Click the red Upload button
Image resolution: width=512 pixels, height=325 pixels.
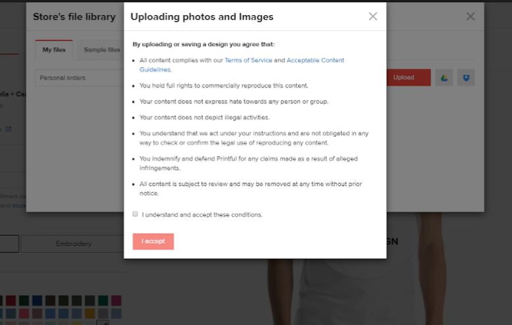[x=408, y=78]
